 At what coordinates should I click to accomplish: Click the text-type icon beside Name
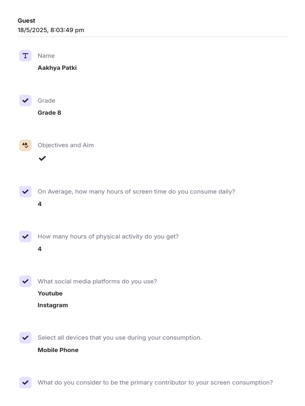point(25,56)
